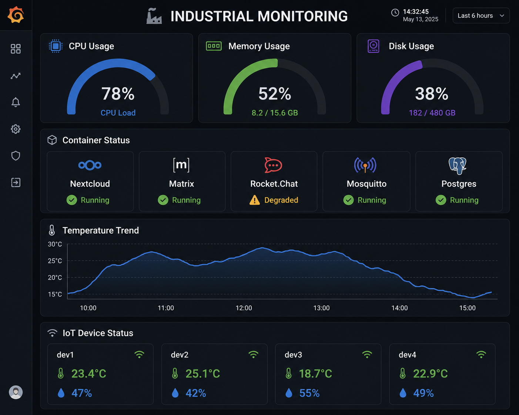The image size is (519, 415).
Task: Click the CPU Usage 78% gauge
Action: click(118, 87)
